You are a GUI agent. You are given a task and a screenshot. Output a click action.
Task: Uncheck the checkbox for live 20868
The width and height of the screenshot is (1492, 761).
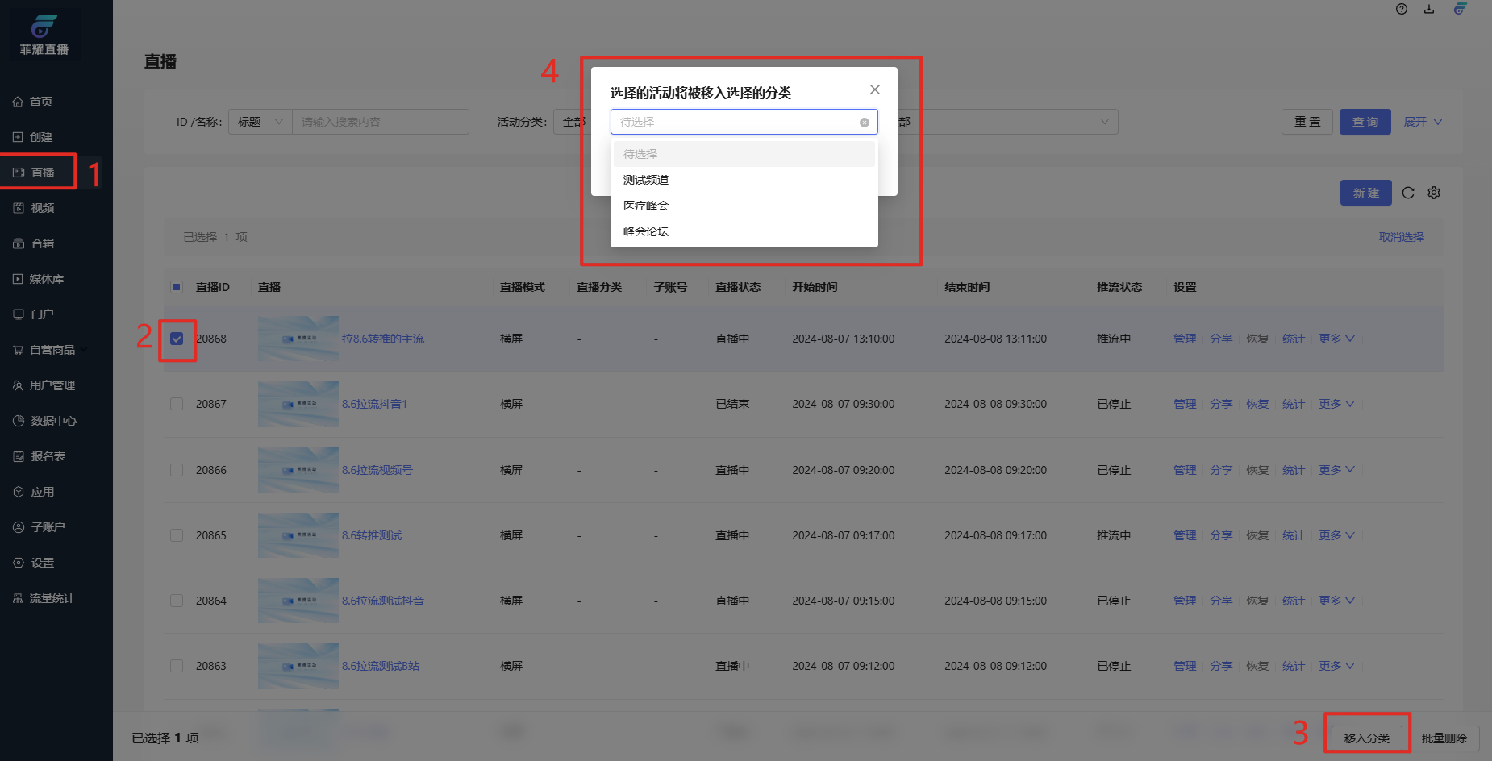pyautogui.click(x=177, y=339)
